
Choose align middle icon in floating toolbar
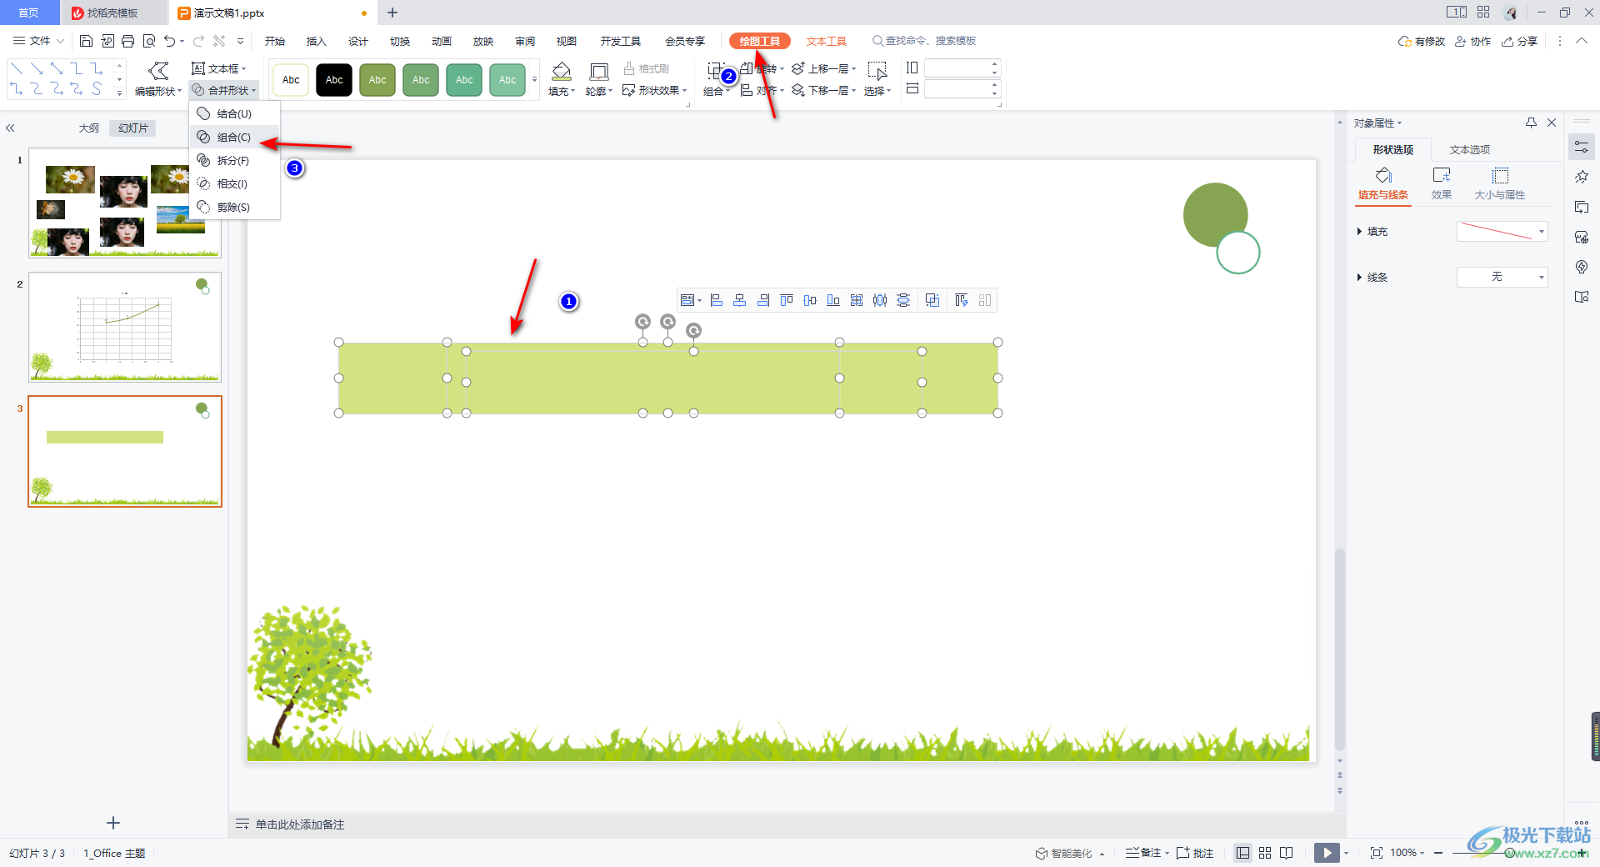810,300
